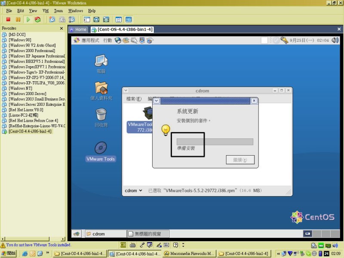Open the 行動 actions menu

coord(107,40)
